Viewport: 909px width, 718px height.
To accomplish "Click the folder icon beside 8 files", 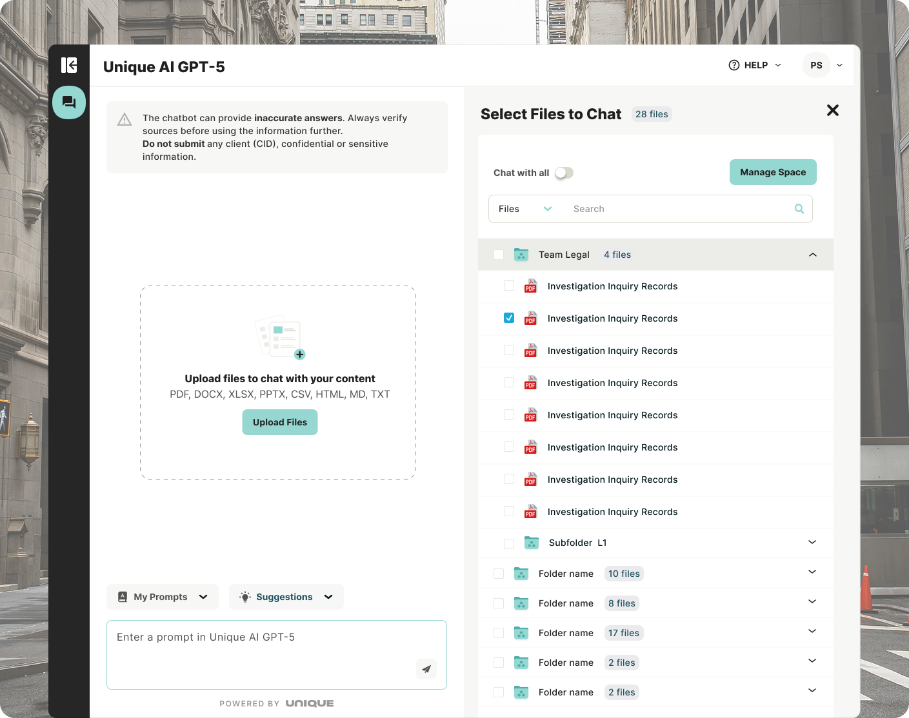I will click(x=521, y=603).
